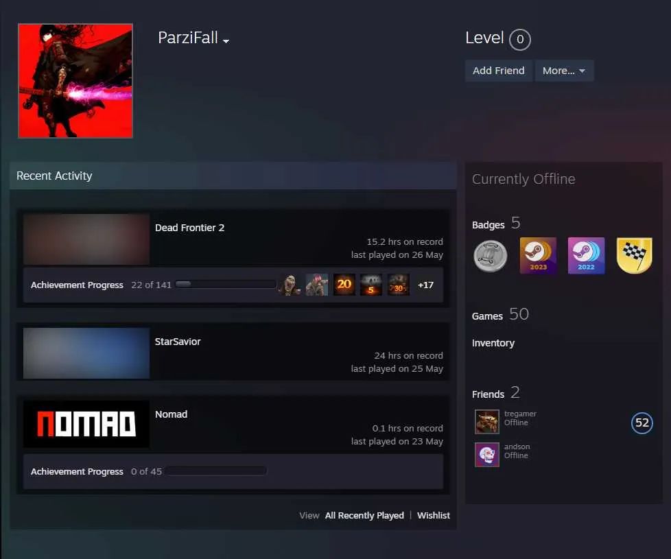Open the StarSavior game title link
The image size is (671, 559).
pos(178,342)
